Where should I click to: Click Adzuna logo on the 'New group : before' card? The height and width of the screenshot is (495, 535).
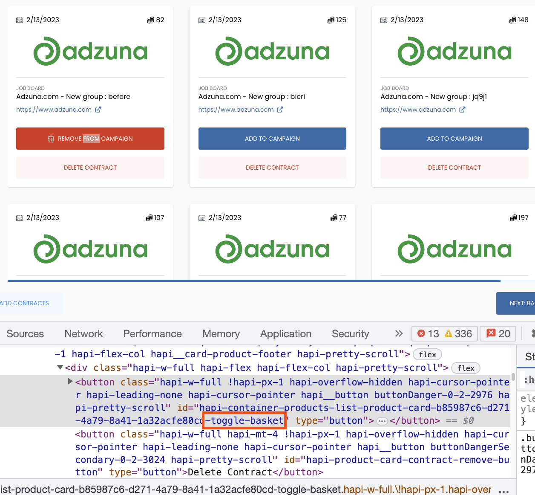(x=90, y=51)
